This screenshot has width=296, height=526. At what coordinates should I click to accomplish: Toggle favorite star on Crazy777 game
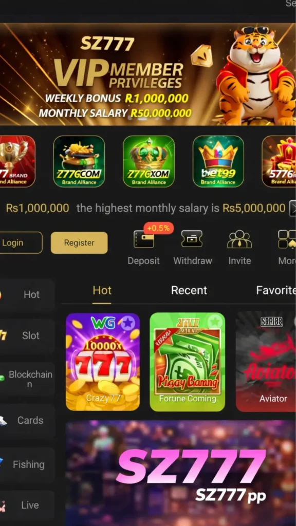(127, 323)
